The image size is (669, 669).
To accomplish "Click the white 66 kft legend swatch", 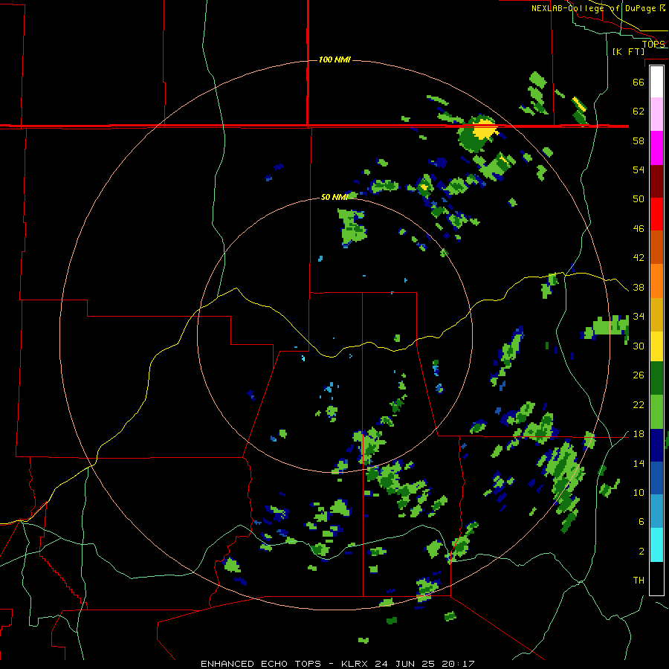I will [x=656, y=82].
